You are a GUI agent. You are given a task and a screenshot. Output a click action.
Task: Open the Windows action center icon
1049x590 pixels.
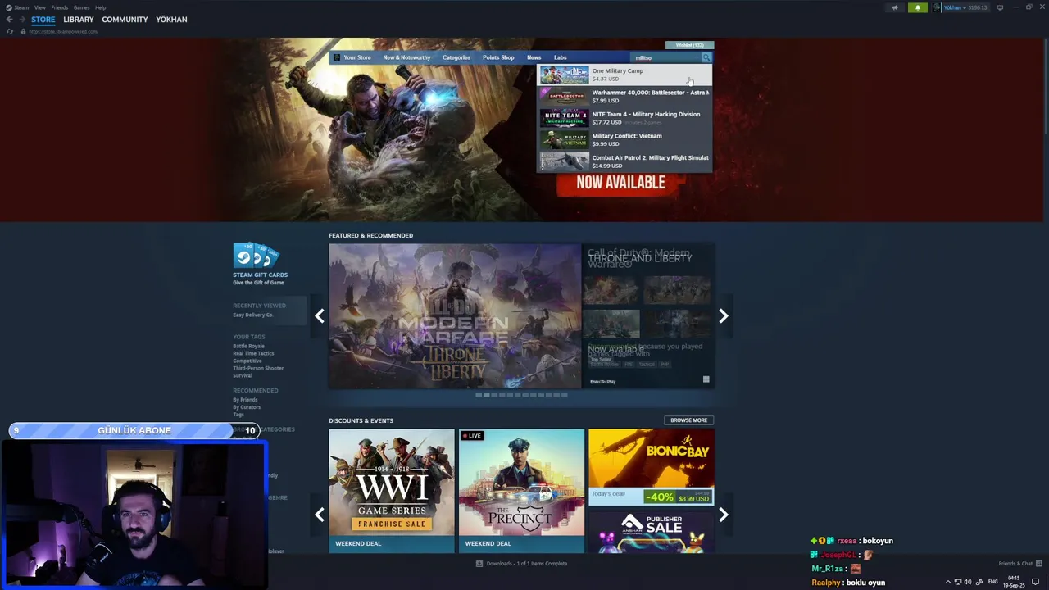pyautogui.click(x=1035, y=582)
